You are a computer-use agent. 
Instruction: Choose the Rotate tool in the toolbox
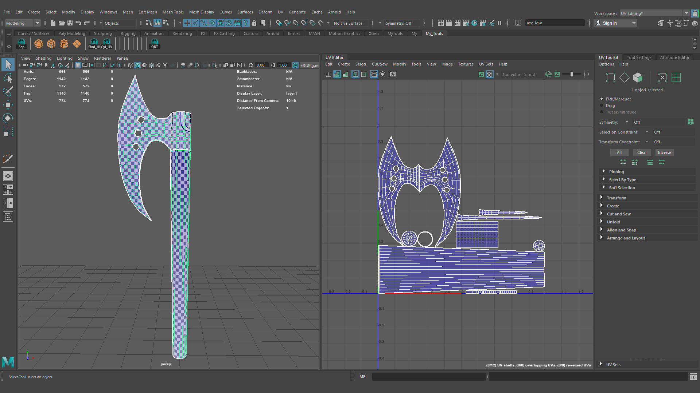pos(8,118)
